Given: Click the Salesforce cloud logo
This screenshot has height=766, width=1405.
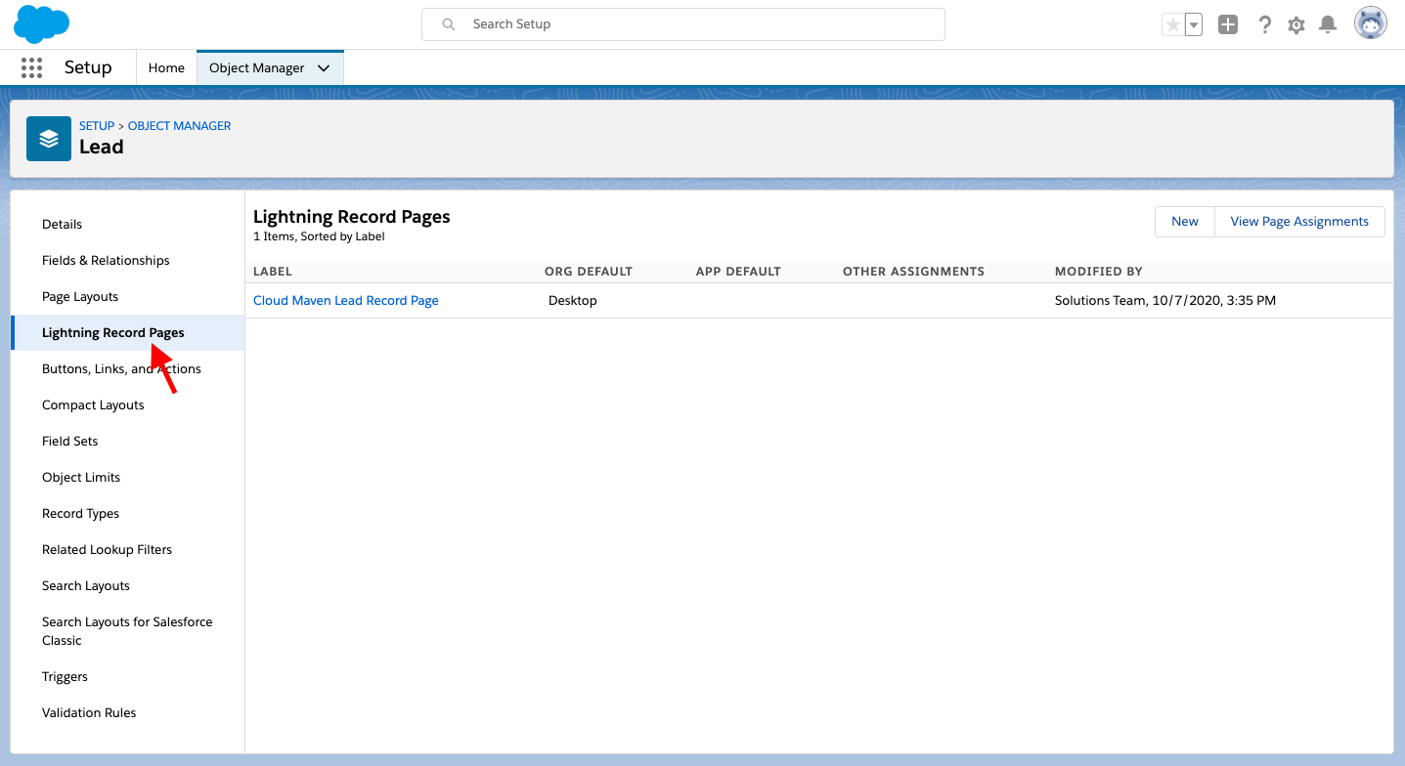Looking at the screenshot, I should [x=41, y=24].
